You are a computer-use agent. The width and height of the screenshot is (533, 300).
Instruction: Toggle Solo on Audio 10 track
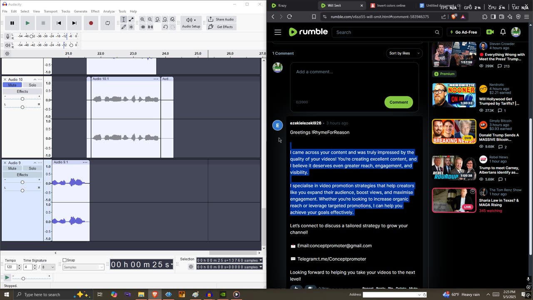point(32,85)
